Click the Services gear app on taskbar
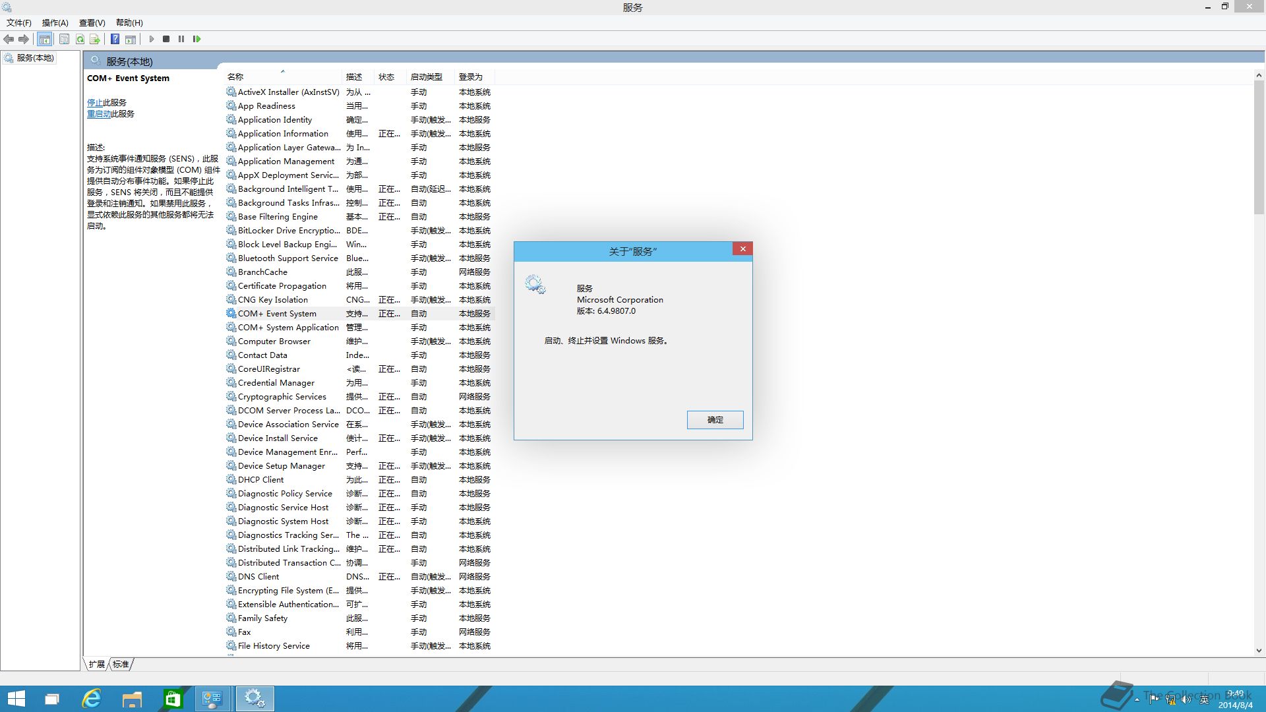This screenshot has width=1266, height=712. [x=255, y=699]
